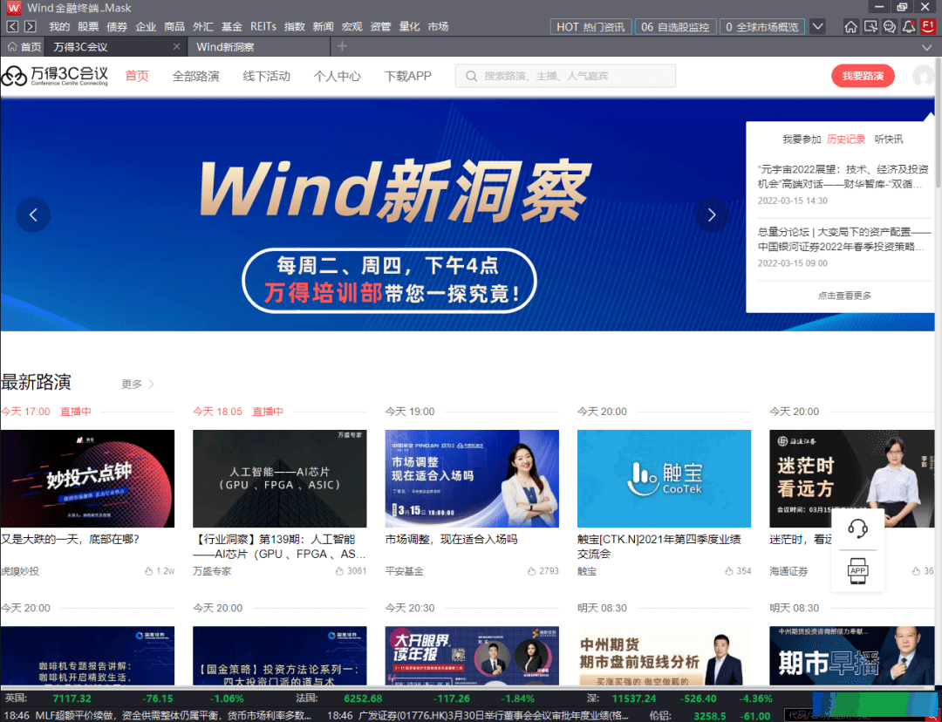Add a new tab with plus icon
The width and height of the screenshot is (942, 722).
pos(342,46)
